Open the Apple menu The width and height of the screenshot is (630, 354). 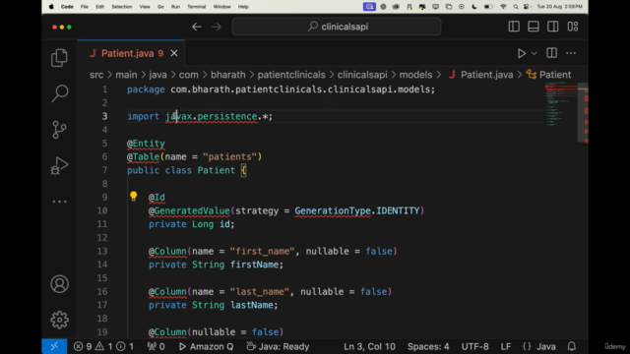pyautogui.click(x=51, y=7)
